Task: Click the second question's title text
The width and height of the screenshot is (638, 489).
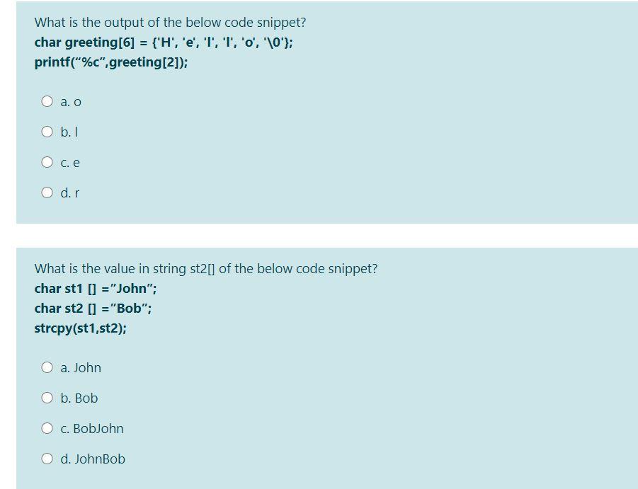Action: click(x=205, y=268)
